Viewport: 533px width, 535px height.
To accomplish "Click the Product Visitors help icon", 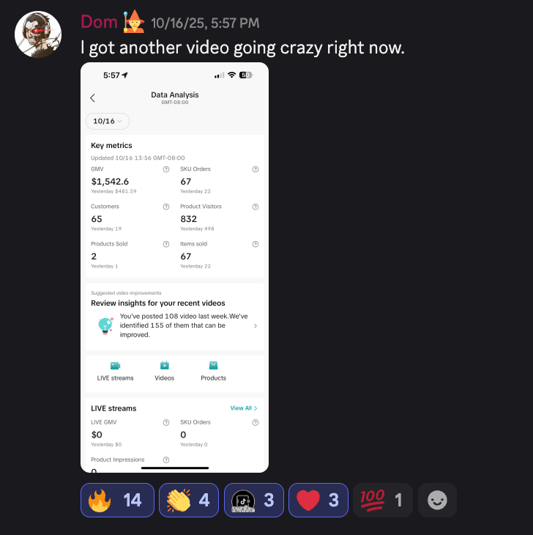I will click(x=256, y=207).
